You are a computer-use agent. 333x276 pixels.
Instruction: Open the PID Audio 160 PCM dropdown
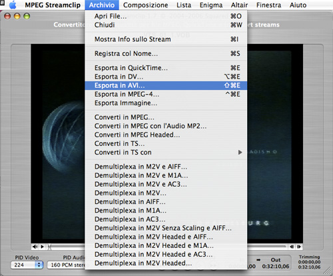66,265
